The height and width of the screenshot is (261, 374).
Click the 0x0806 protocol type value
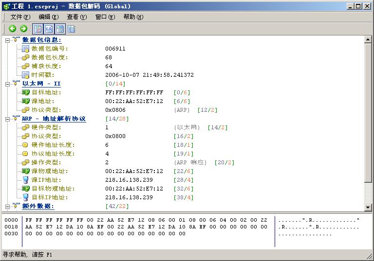coord(115,110)
